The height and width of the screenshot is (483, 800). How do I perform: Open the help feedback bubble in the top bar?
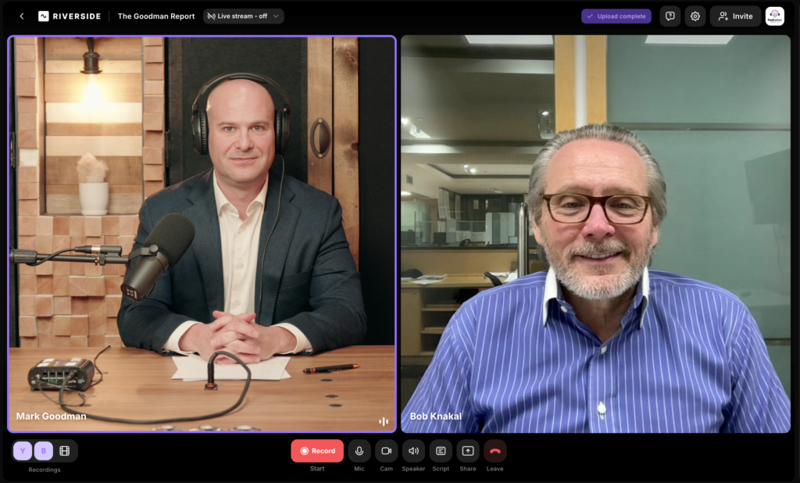670,16
